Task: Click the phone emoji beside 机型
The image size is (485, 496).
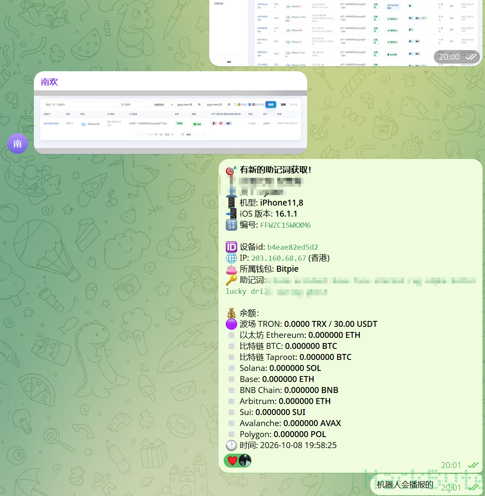Action: pyautogui.click(x=231, y=203)
